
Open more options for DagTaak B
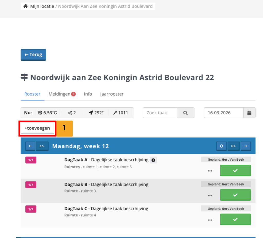pos(210,195)
